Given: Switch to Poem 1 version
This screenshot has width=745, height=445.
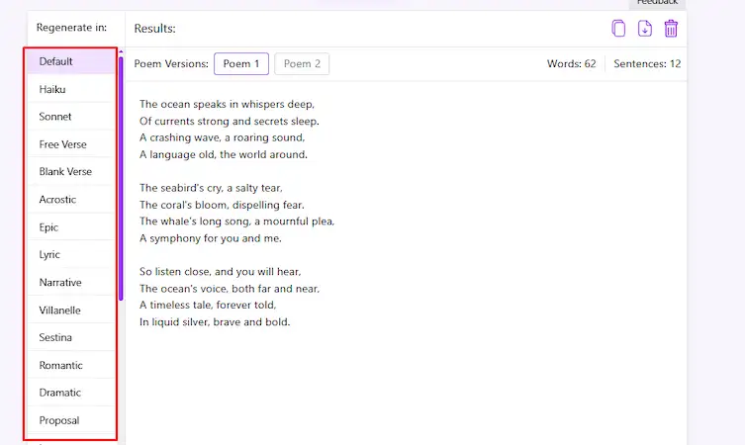Looking at the screenshot, I should (x=241, y=64).
